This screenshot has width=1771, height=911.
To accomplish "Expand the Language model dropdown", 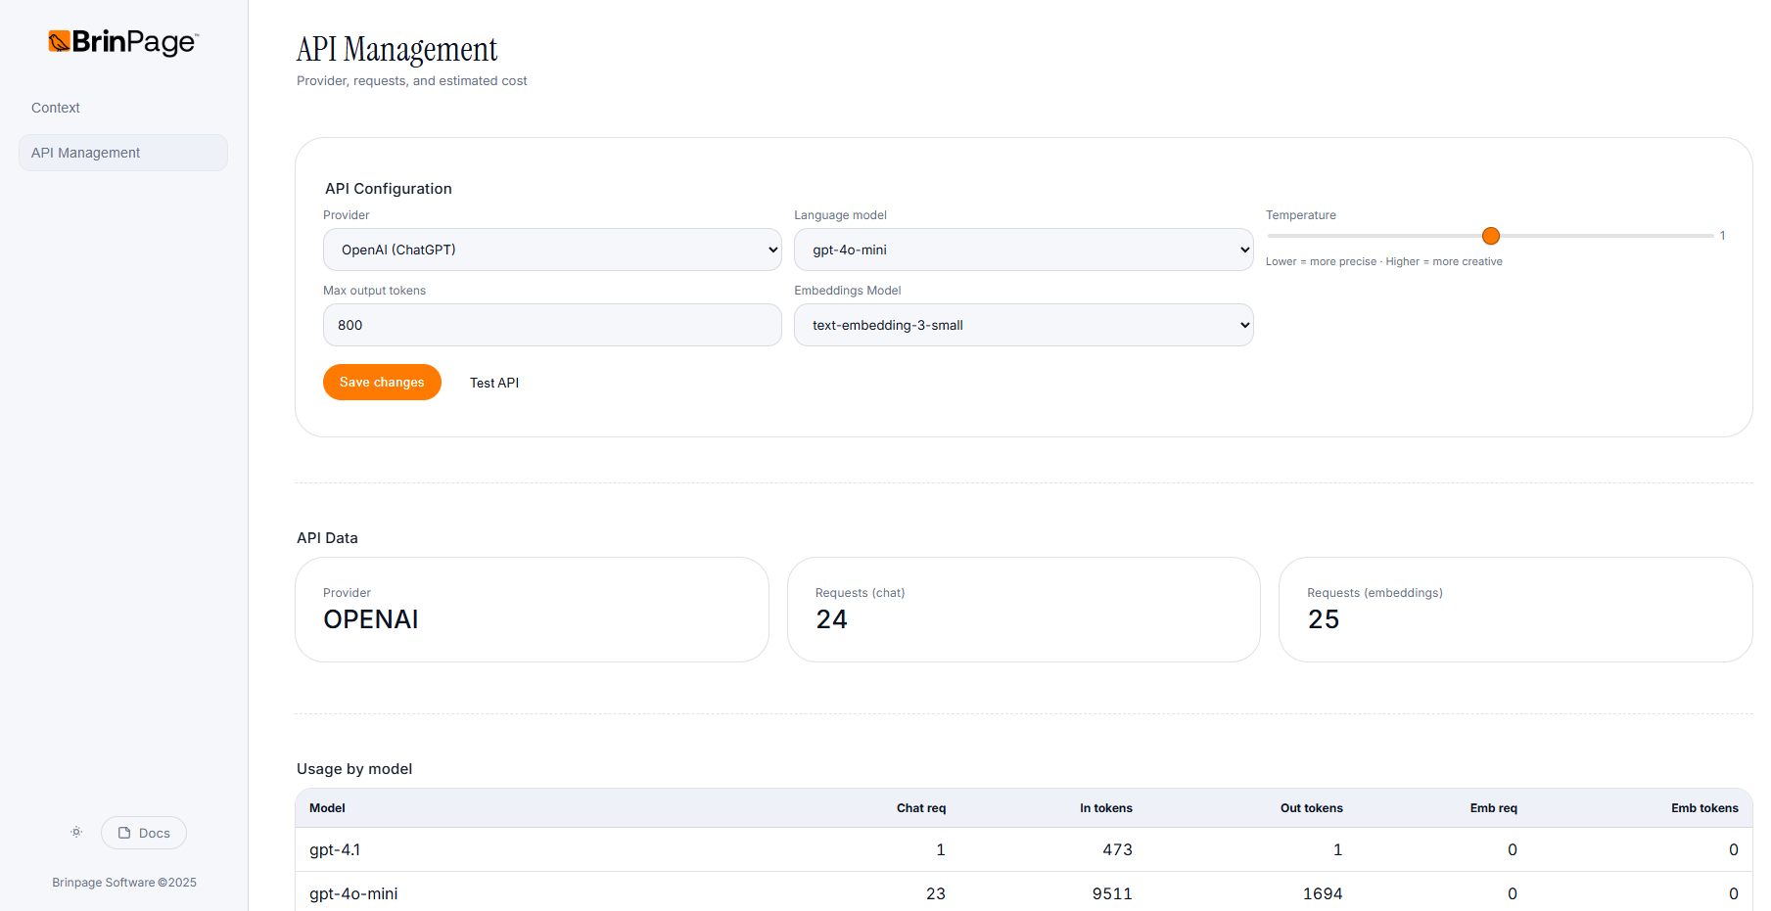I will (1023, 250).
